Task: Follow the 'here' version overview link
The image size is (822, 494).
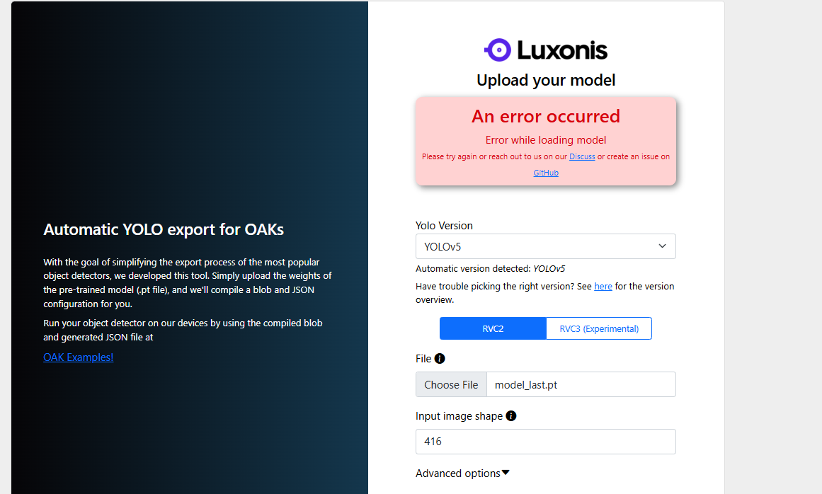Action: [603, 287]
